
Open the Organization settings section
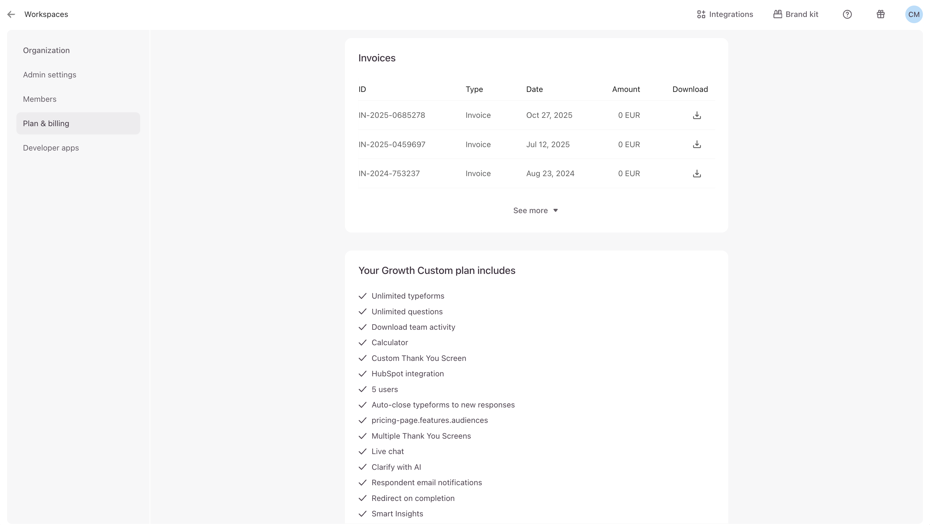[46, 51]
